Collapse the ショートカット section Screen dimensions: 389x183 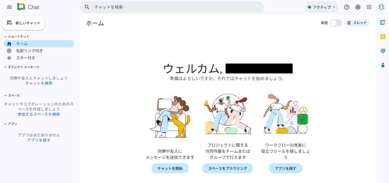tap(5, 37)
